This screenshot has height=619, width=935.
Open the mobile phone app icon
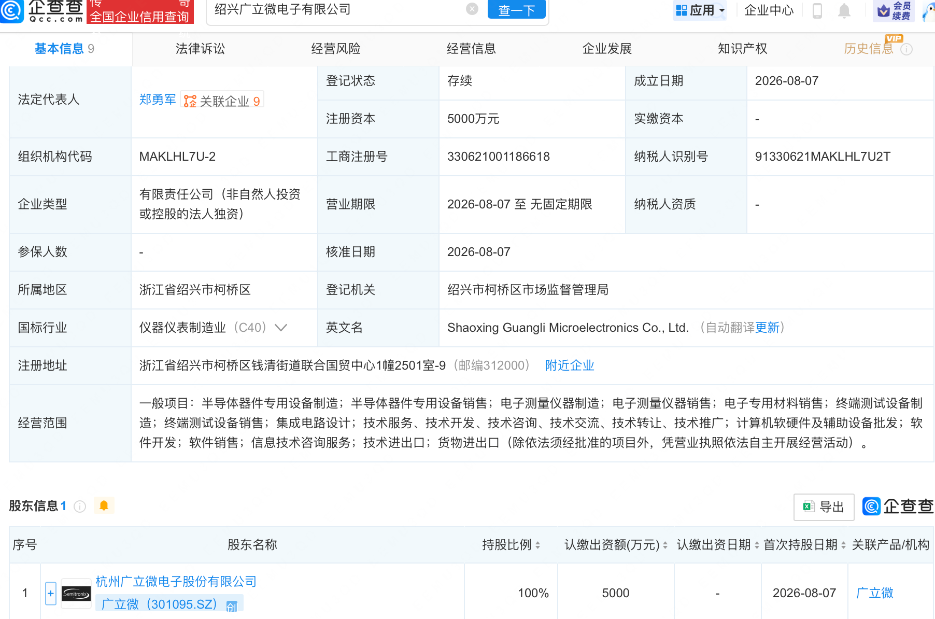817,10
